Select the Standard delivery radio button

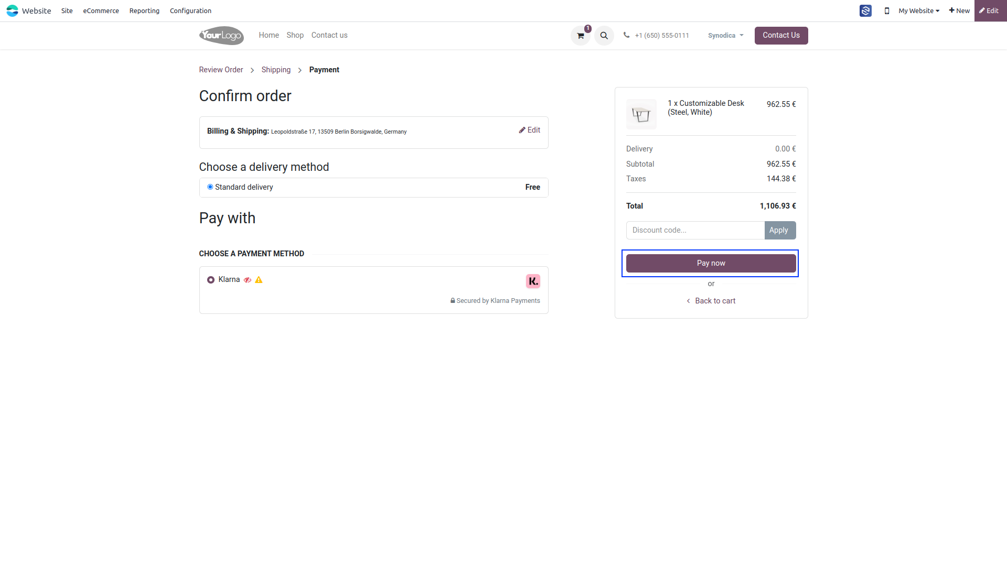tap(210, 187)
